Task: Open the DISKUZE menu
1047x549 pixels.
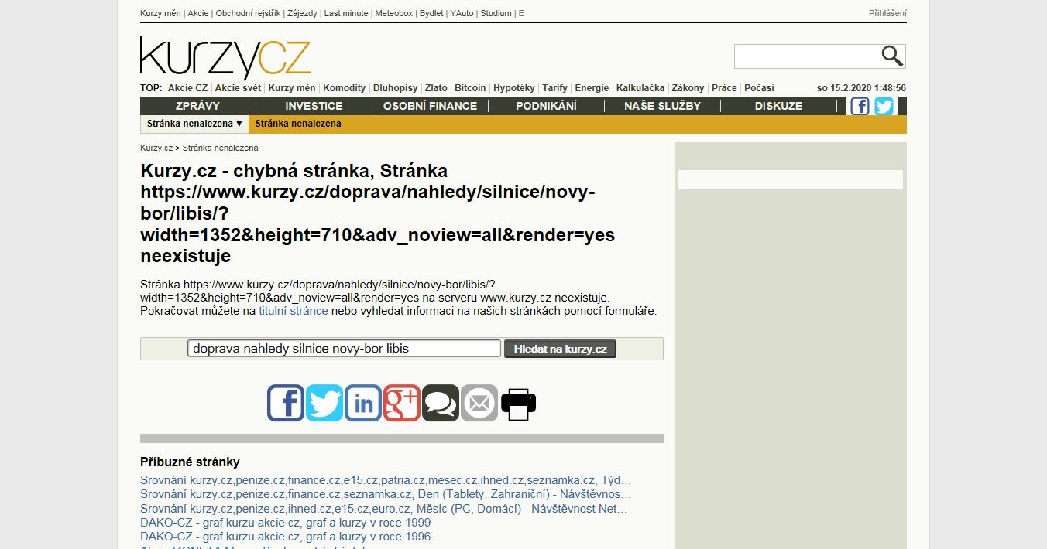Action: click(x=778, y=106)
